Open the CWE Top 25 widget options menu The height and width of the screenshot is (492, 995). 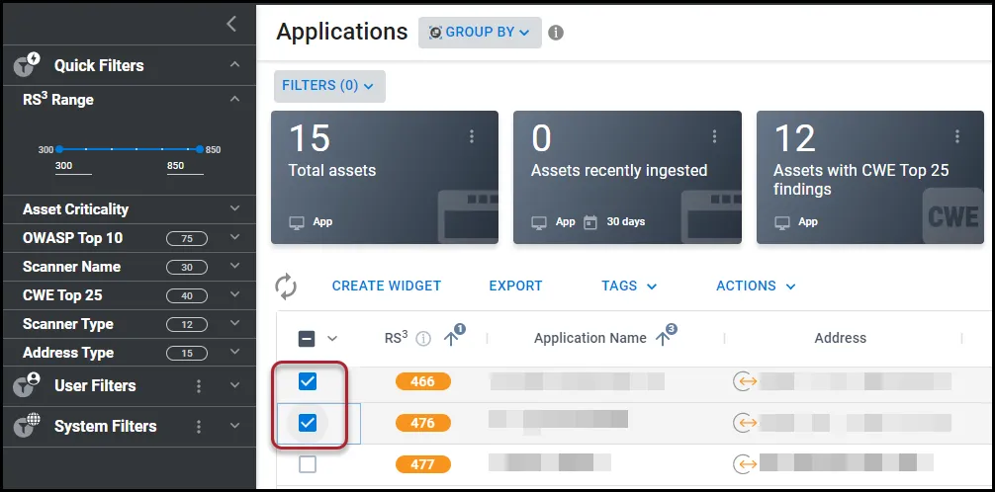point(957,136)
